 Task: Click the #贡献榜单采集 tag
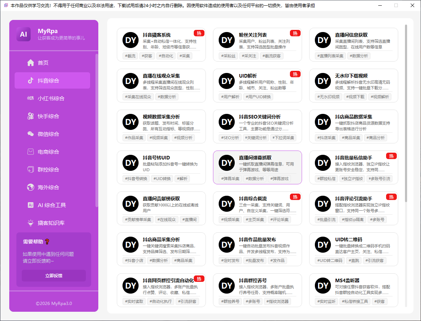click(138, 220)
